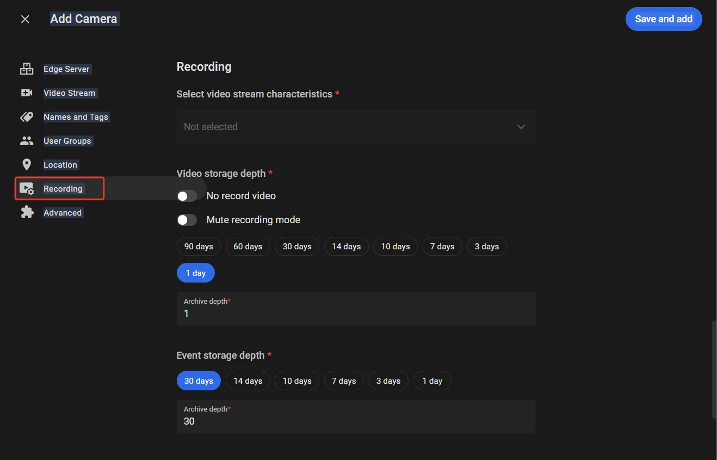Set event storage depth to 10 days

297,381
